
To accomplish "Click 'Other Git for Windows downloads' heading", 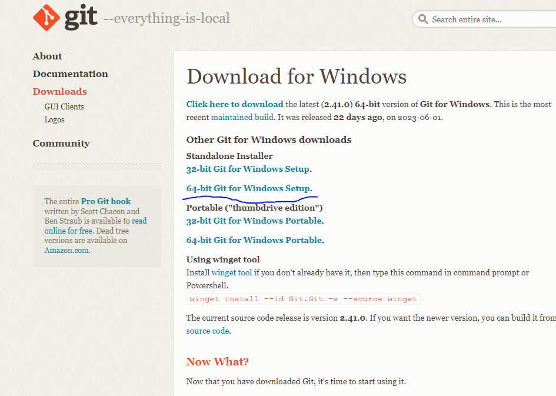I will tap(269, 139).
